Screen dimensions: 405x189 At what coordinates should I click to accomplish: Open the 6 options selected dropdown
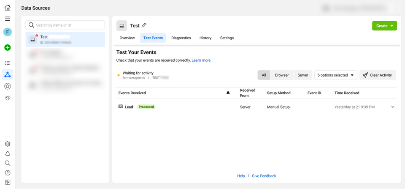pyautogui.click(x=335, y=75)
